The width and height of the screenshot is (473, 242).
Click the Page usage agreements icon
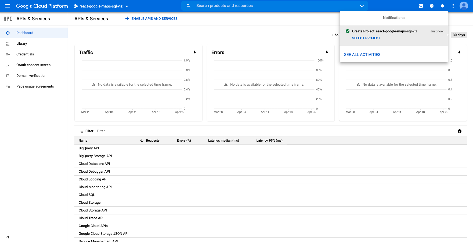click(8, 86)
